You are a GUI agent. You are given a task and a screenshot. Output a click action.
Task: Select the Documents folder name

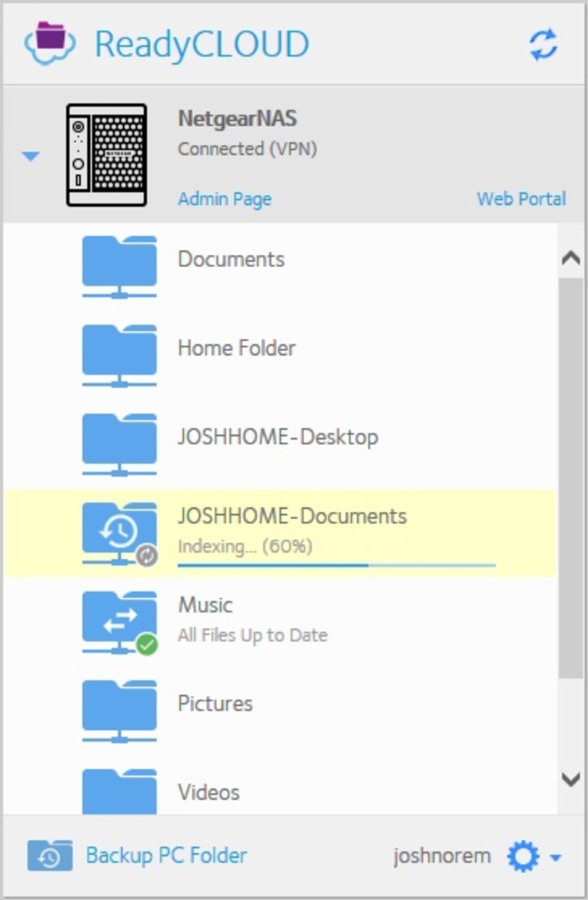(231, 259)
